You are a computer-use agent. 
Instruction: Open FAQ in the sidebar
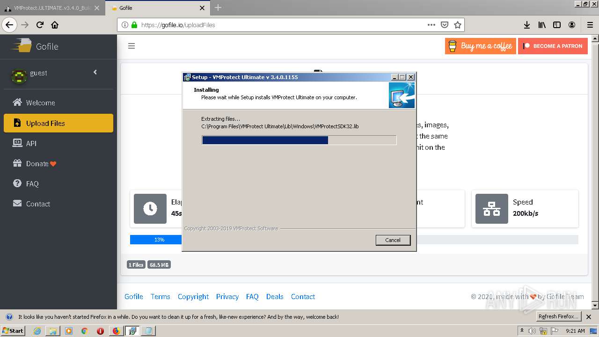coord(58,183)
